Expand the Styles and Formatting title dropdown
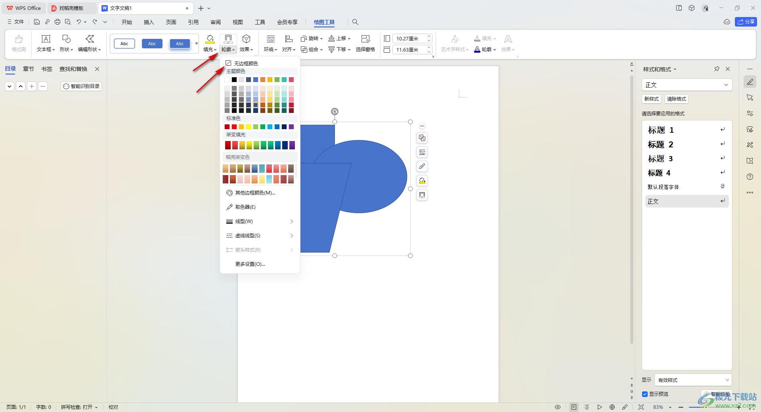This screenshot has height=412, width=761. tap(675, 69)
